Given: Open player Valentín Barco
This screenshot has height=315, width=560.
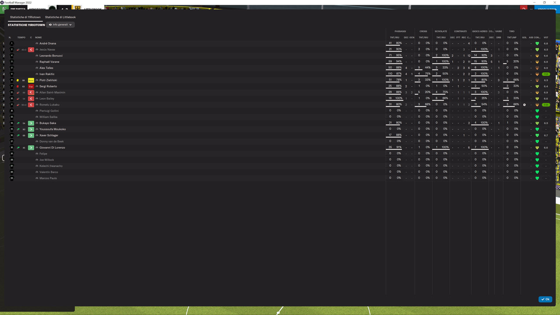Looking at the screenshot, I should (x=49, y=172).
